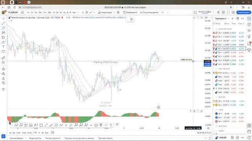Open the Alerts button
Screen dimensions: 252x141
(130, 12)
